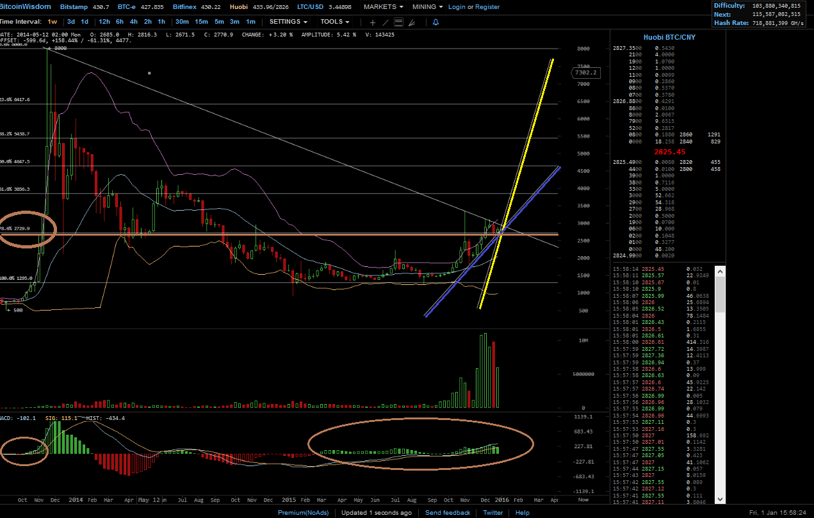Open the MARKETS dropdown menu
This screenshot has height=518, width=814.
pos(384,7)
